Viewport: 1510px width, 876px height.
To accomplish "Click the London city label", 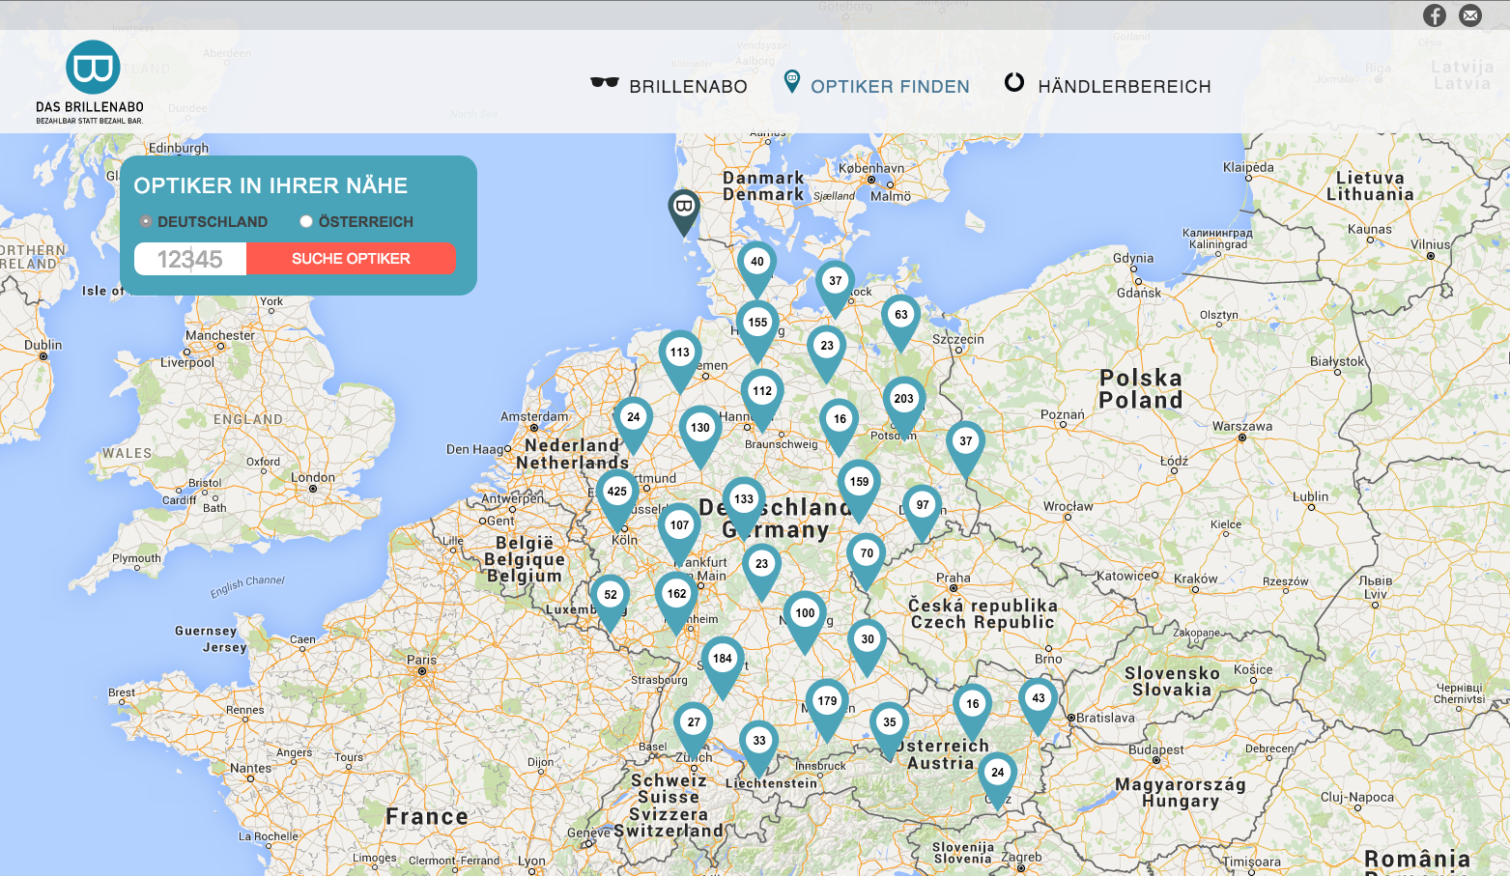I will click(x=313, y=477).
